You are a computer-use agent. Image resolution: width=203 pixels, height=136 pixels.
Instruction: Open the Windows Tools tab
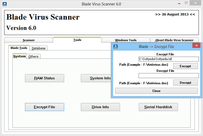coord(126,40)
